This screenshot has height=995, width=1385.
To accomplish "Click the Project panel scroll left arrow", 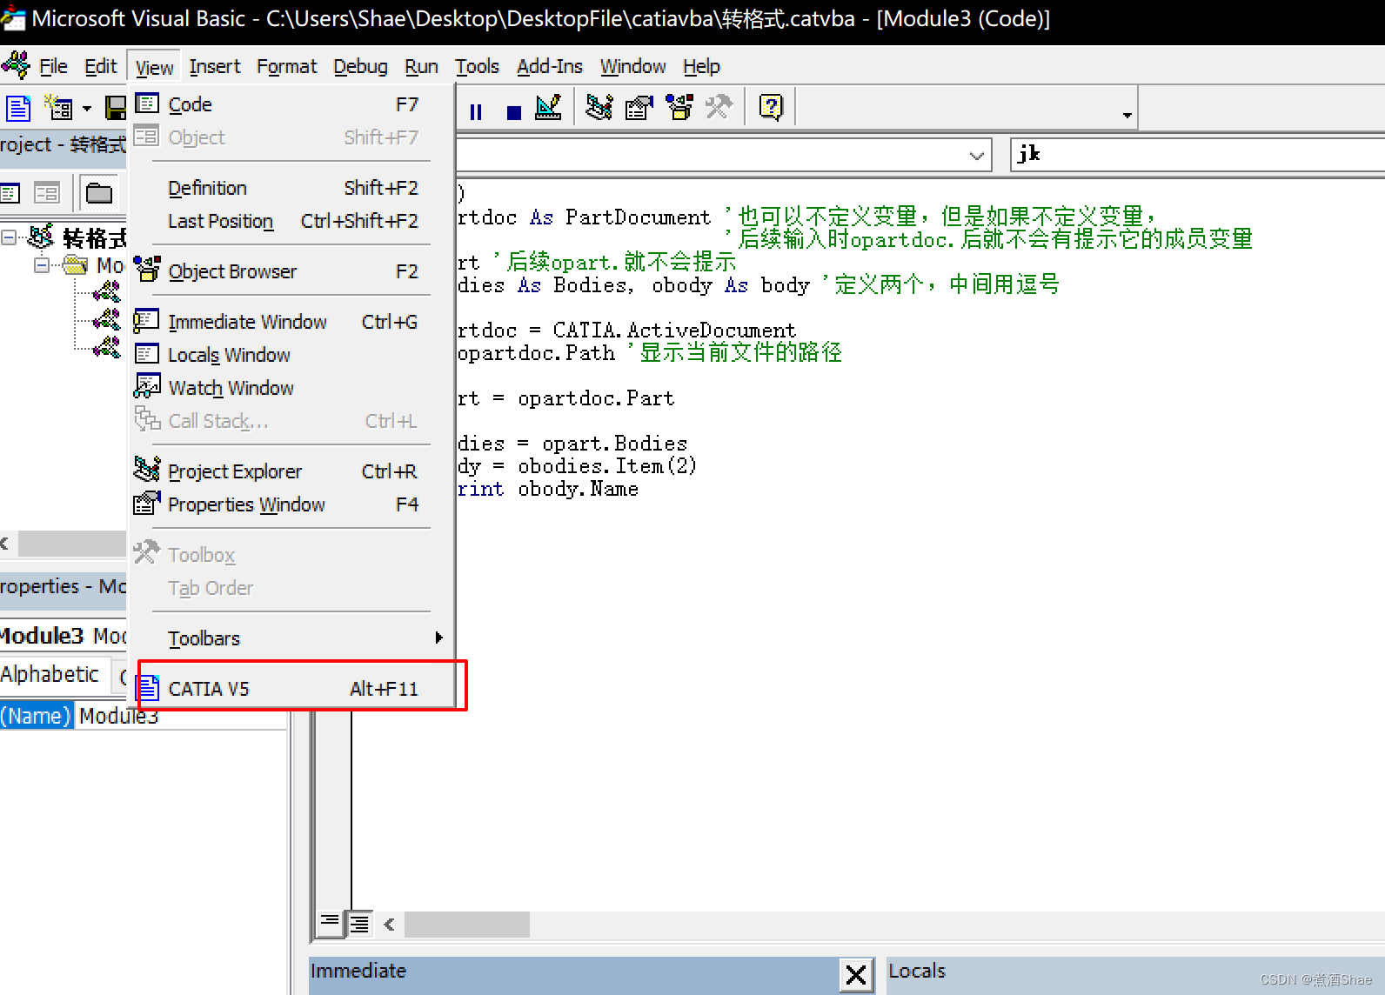I will [x=5, y=544].
